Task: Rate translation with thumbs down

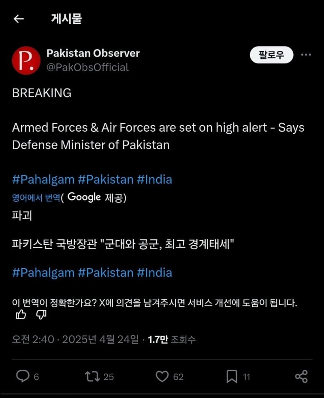Action: coord(41,315)
